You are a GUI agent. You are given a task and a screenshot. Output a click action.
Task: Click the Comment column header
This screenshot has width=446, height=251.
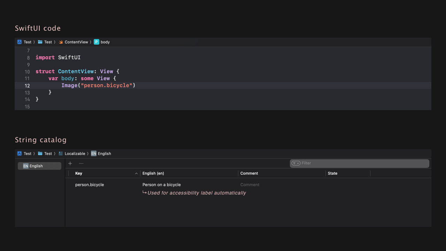[249, 173]
